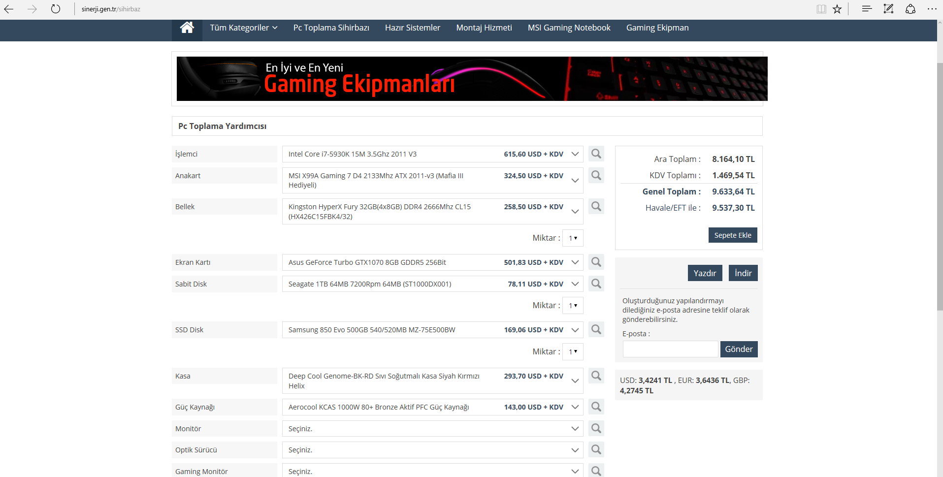Expand the Intel Core i7-5930K processor dropdown

[x=432, y=154]
